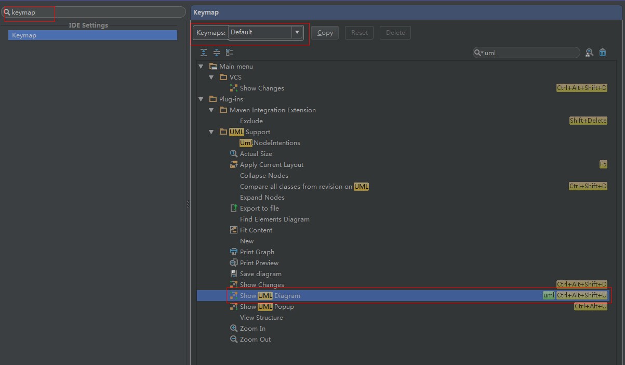The image size is (625, 365).
Task: Collapse the Plug-ins tree node
Action: point(201,99)
